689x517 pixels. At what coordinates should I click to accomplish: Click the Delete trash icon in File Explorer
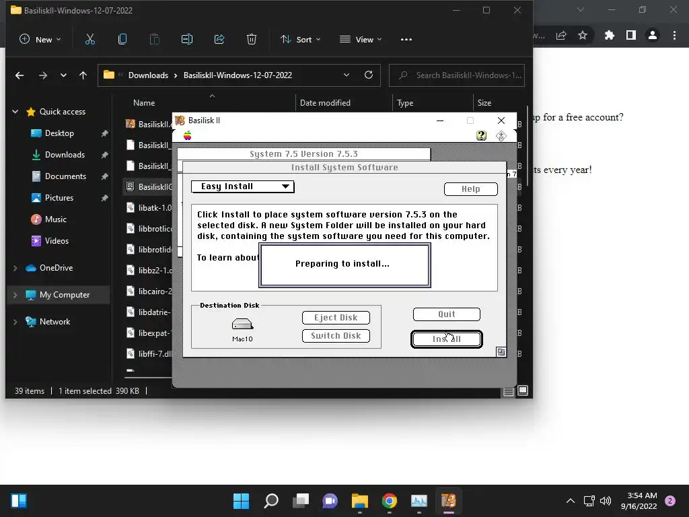point(252,40)
